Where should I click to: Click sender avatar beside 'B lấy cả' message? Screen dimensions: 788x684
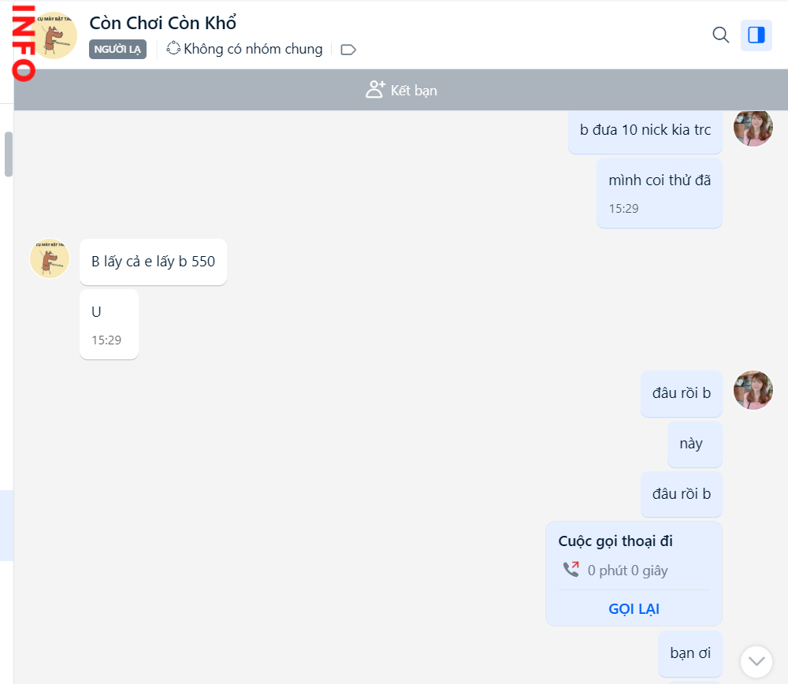pyautogui.click(x=50, y=258)
